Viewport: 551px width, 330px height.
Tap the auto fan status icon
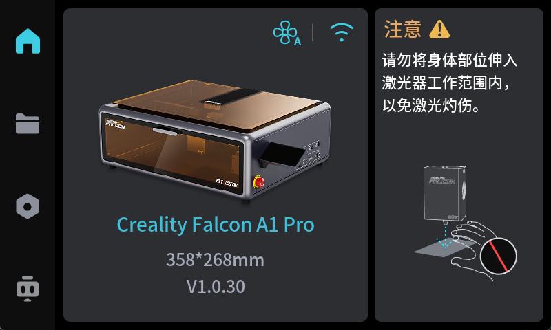pos(287,33)
